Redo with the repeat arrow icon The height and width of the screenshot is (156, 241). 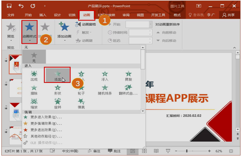point(33,6)
